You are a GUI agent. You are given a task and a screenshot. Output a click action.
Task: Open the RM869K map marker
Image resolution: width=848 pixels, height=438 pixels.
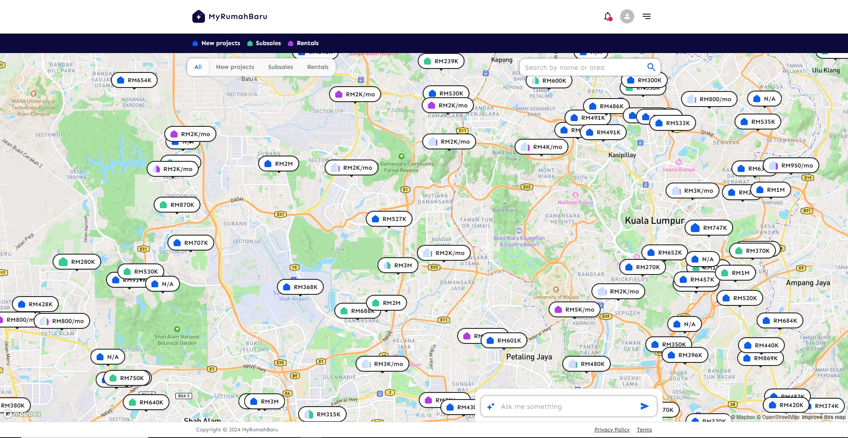(x=761, y=358)
